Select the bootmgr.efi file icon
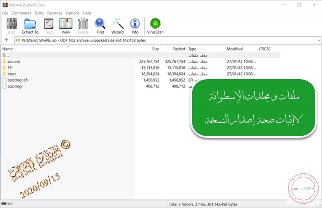The height and width of the screenshot is (208, 322). pos(4,80)
